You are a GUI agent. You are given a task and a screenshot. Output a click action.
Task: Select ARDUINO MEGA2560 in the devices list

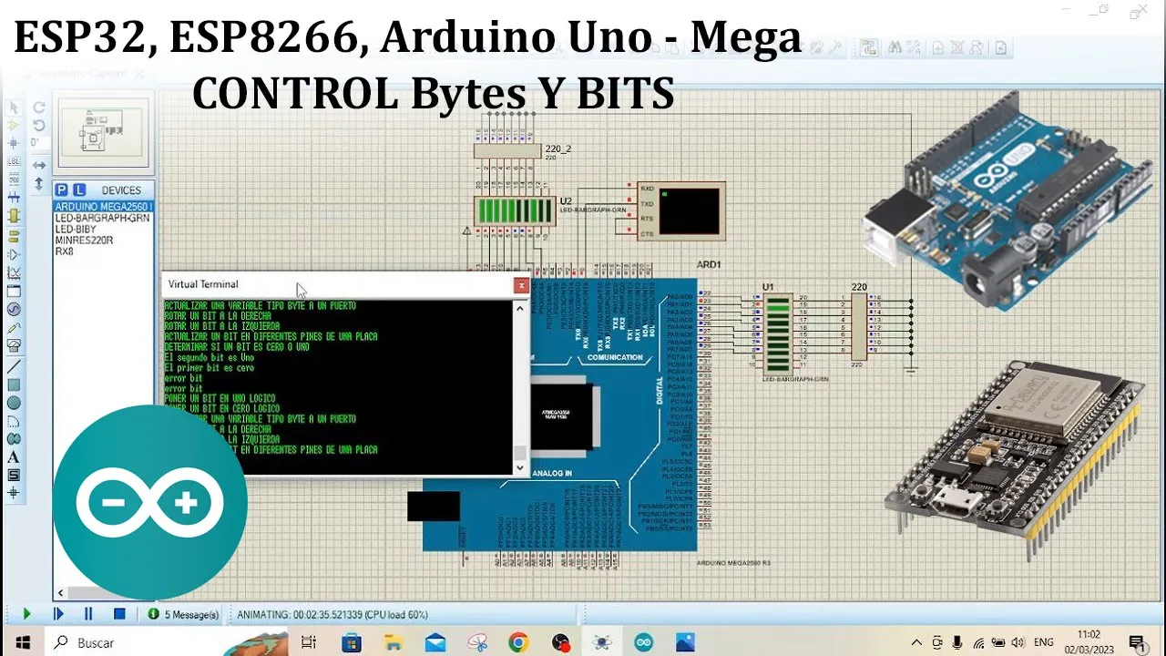pyautogui.click(x=103, y=208)
